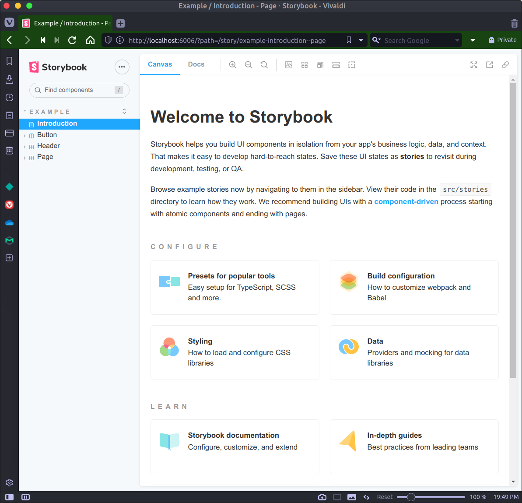The image size is (522, 503).
Task: Click the Storybook zoom out icon
Action: click(249, 65)
